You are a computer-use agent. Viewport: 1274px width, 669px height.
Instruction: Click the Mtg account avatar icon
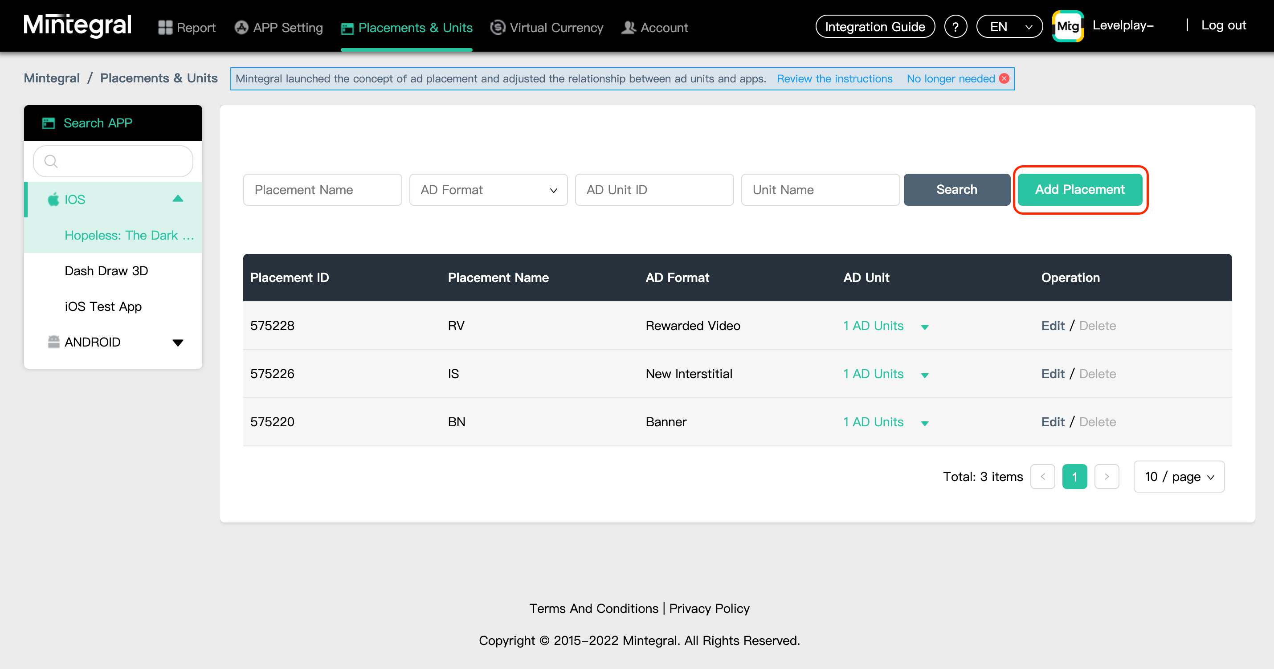(x=1067, y=26)
